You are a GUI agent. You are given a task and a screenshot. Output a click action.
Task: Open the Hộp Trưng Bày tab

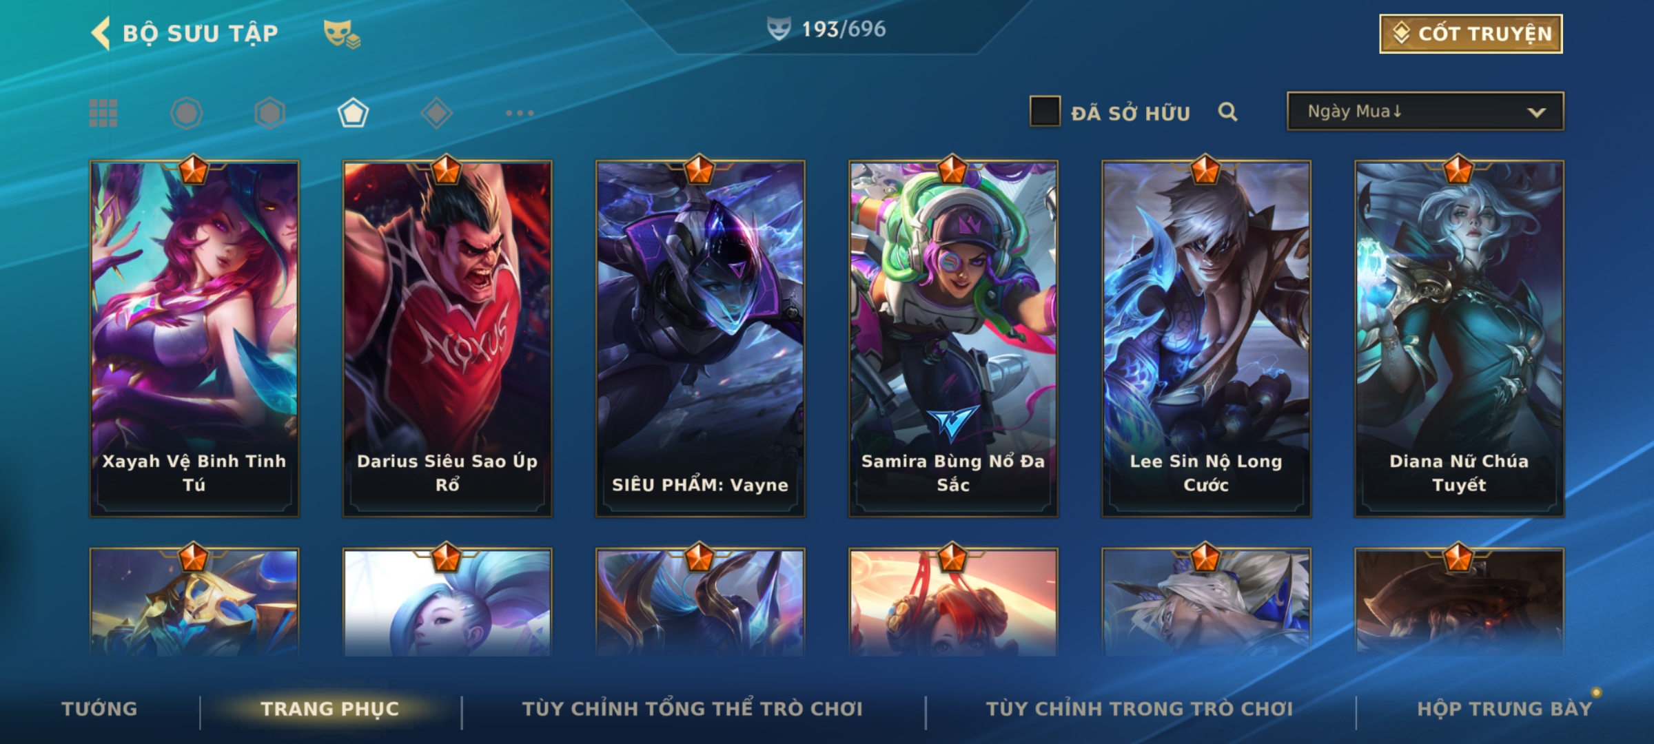point(1504,709)
